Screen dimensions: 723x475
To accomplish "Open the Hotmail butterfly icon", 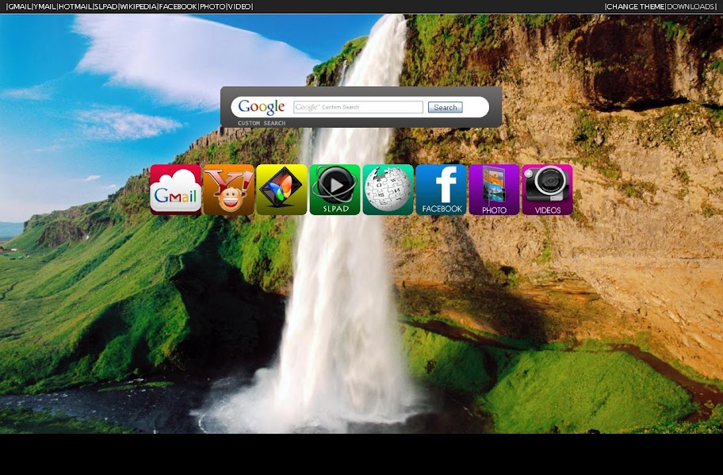I will coord(281,190).
